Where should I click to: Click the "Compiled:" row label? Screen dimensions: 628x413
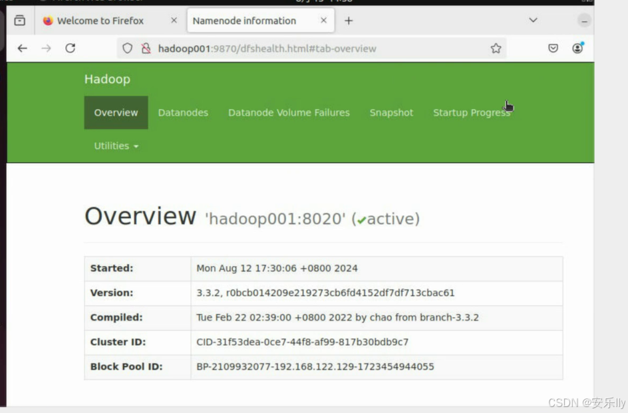click(116, 317)
